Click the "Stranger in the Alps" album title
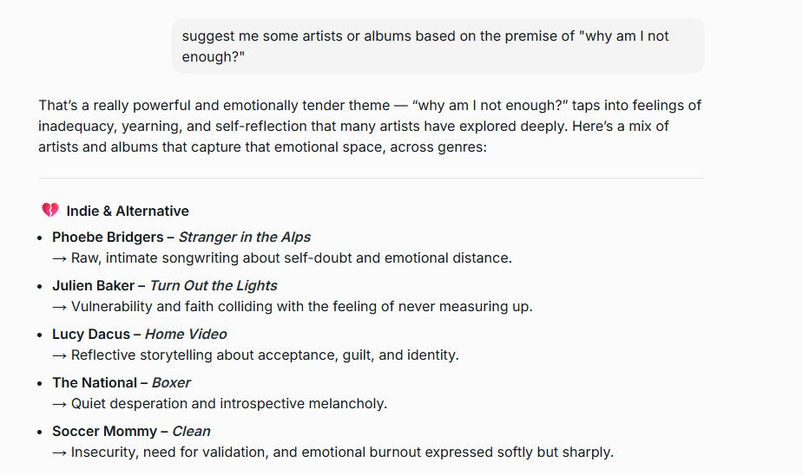Screen dimensions: 803x475 coord(244,237)
